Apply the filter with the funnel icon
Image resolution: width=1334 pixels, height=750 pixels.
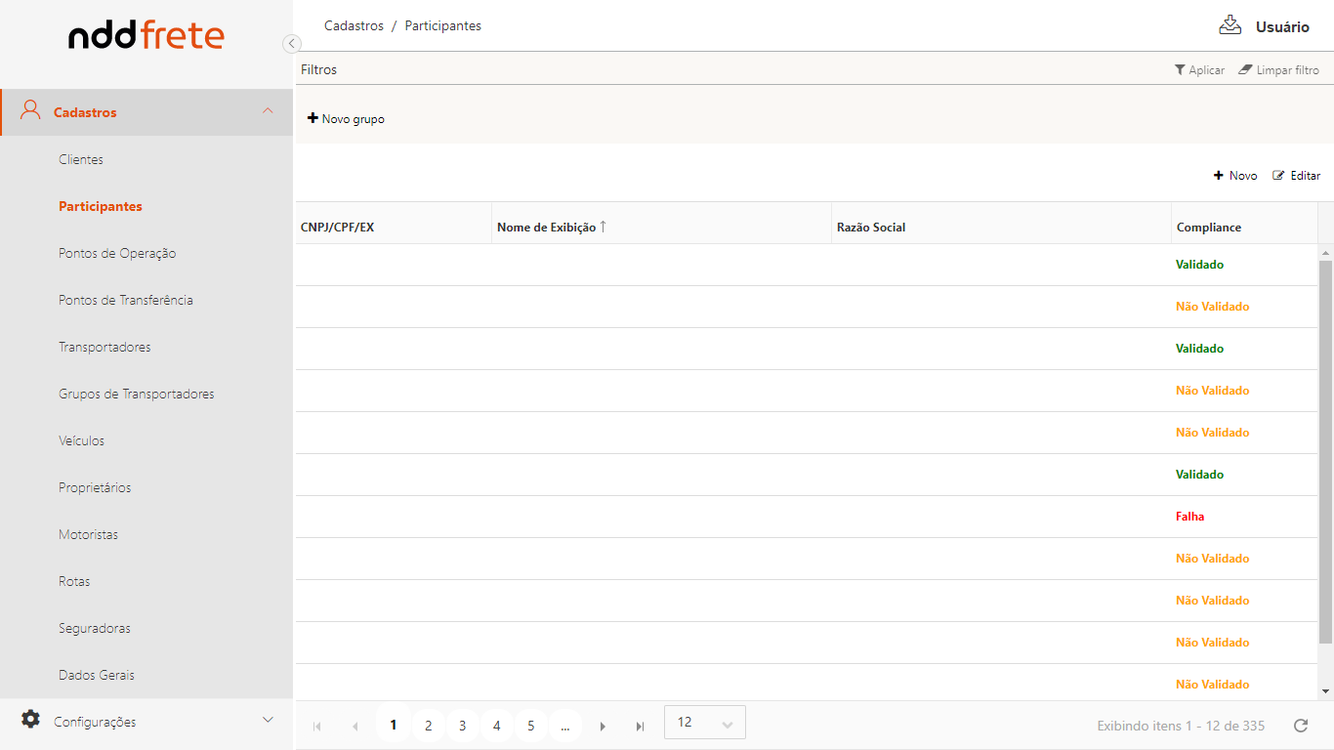pyautogui.click(x=1199, y=70)
